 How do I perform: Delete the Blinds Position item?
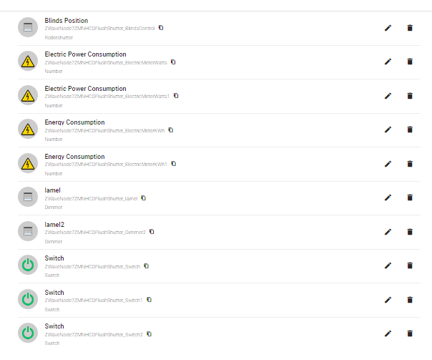[410, 28]
